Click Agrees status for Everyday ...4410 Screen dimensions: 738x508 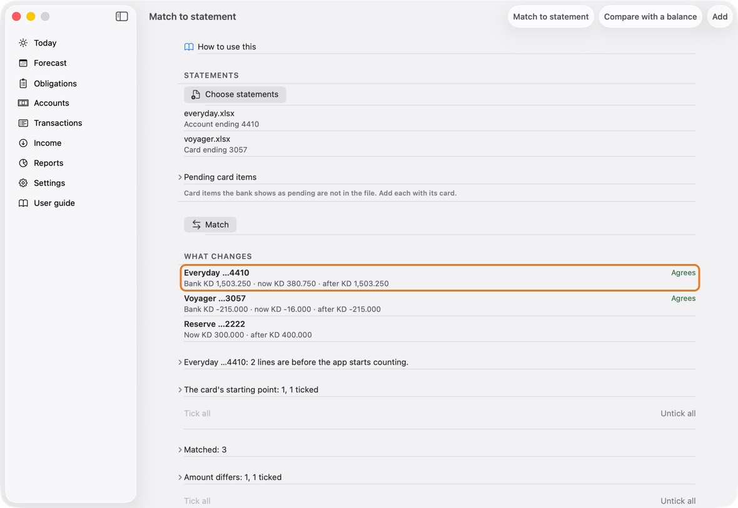pyautogui.click(x=683, y=273)
